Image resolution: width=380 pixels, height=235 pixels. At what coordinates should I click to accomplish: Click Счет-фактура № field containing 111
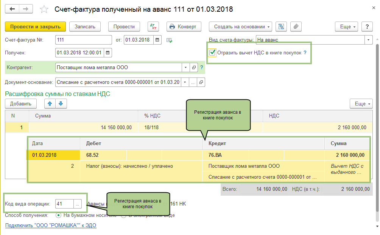coord(84,40)
